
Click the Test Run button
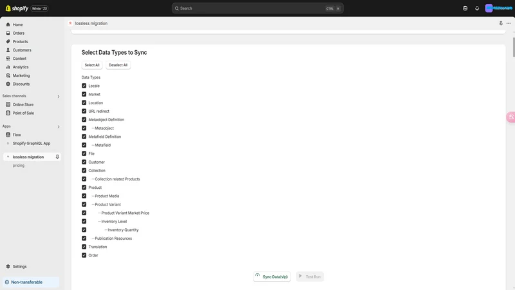click(x=310, y=276)
